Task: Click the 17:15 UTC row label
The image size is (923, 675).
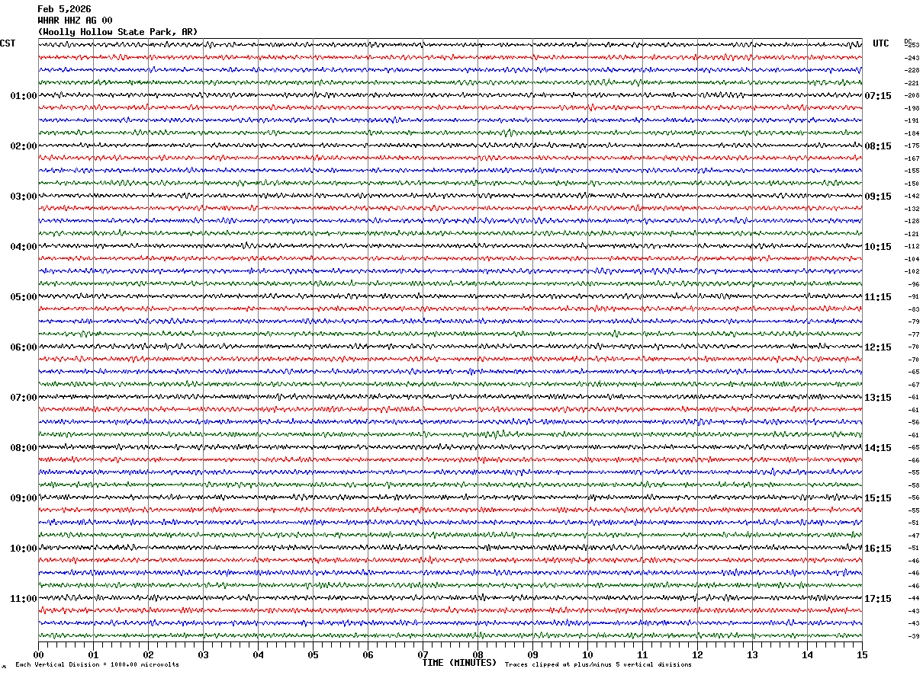Action: pos(877,599)
